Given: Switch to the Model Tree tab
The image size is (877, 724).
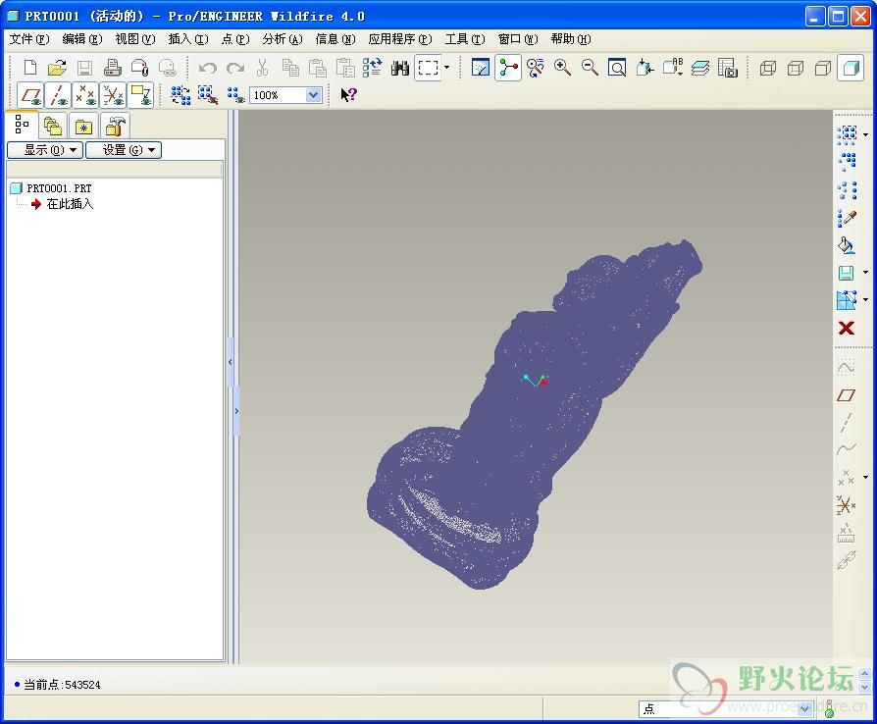Looking at the screenshot, I should pos(22,125).
